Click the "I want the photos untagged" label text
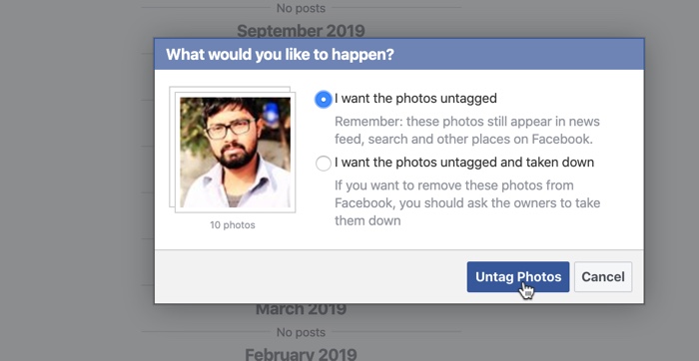This screenshot has width=699, height=361. (x=415, y=99)
